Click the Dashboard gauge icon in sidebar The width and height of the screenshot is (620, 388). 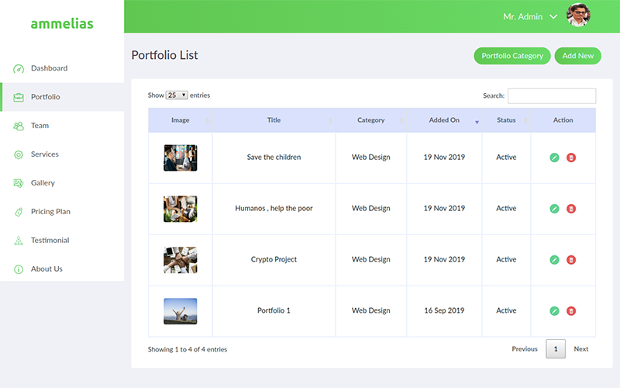[19, 69]
